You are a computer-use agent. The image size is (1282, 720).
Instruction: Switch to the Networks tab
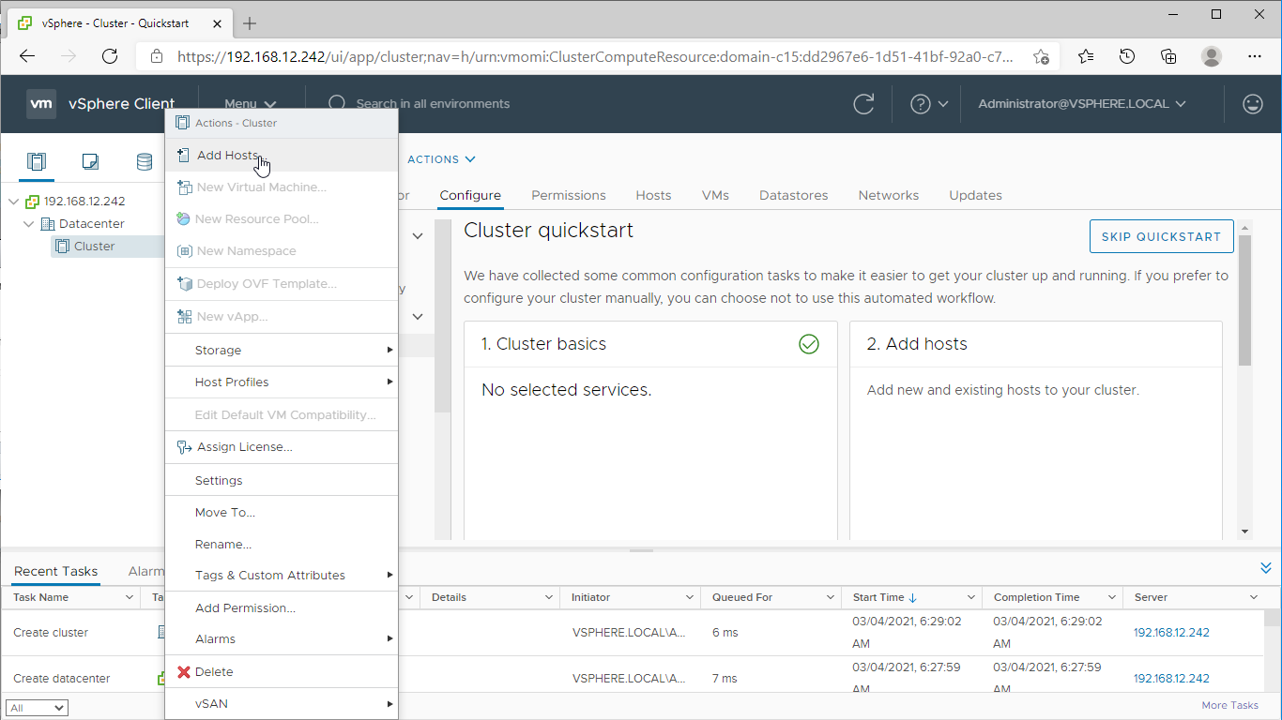(889, 195)
